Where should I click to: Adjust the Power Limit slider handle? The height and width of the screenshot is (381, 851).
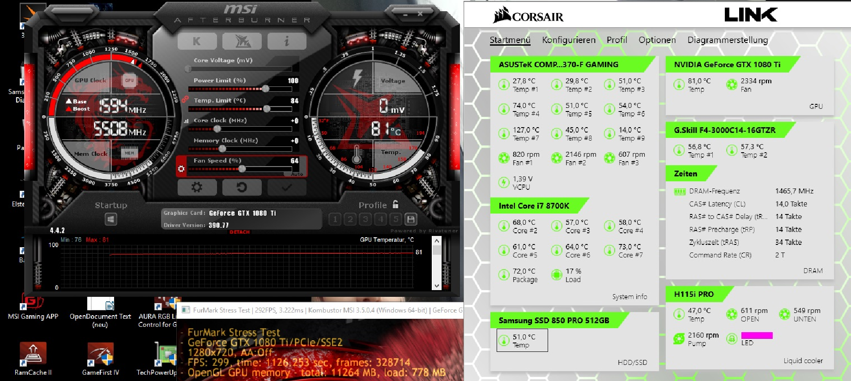coord(265,89)
